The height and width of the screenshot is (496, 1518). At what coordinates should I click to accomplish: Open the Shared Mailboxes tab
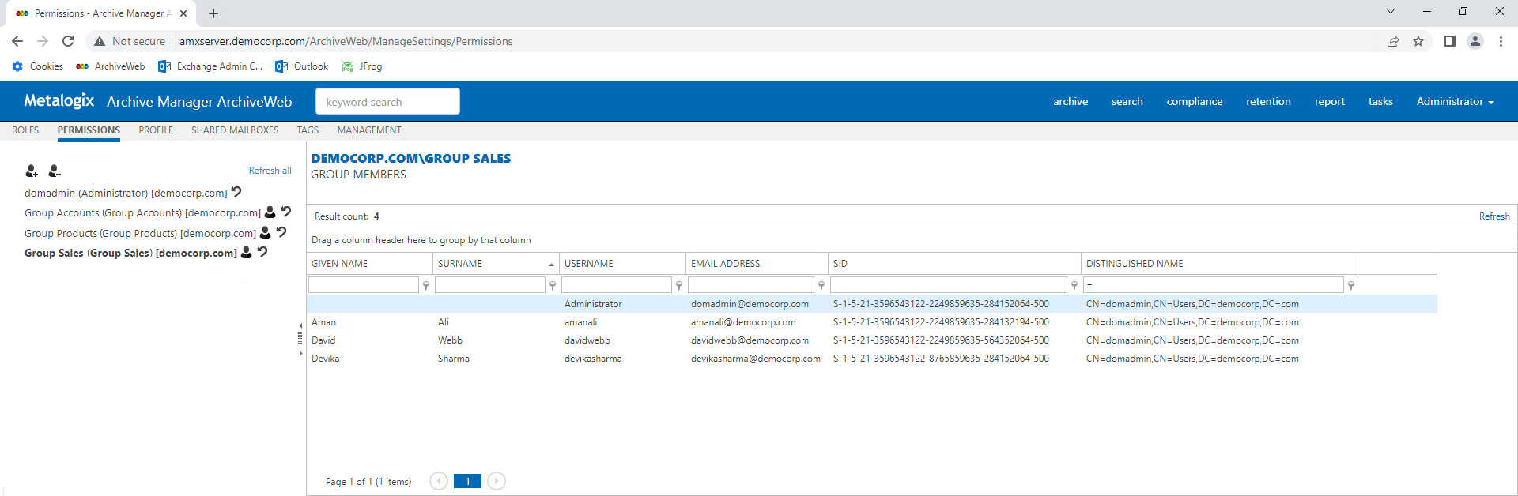click(x=235, y=130)
